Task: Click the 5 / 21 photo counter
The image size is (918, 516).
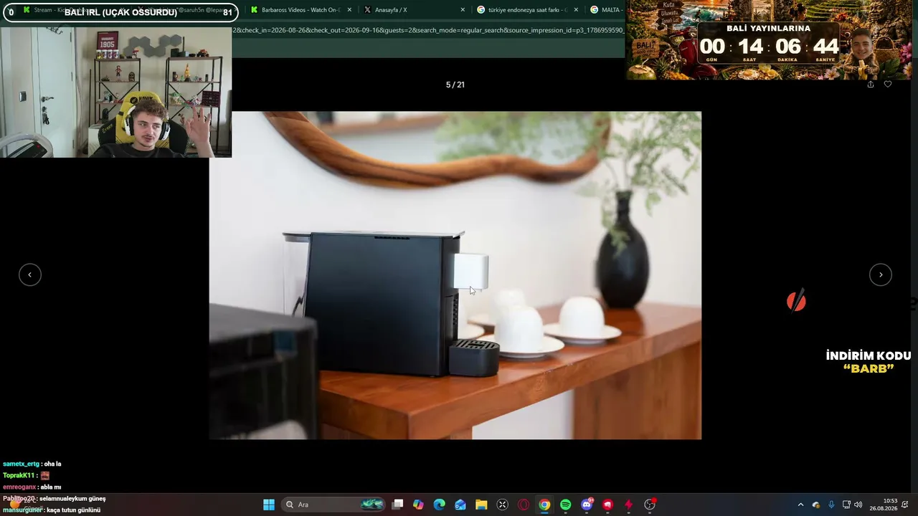Action: [x=455, y=85]
